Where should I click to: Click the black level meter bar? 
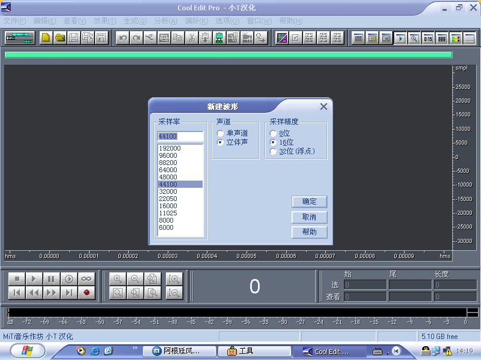[x=237, y=313]
